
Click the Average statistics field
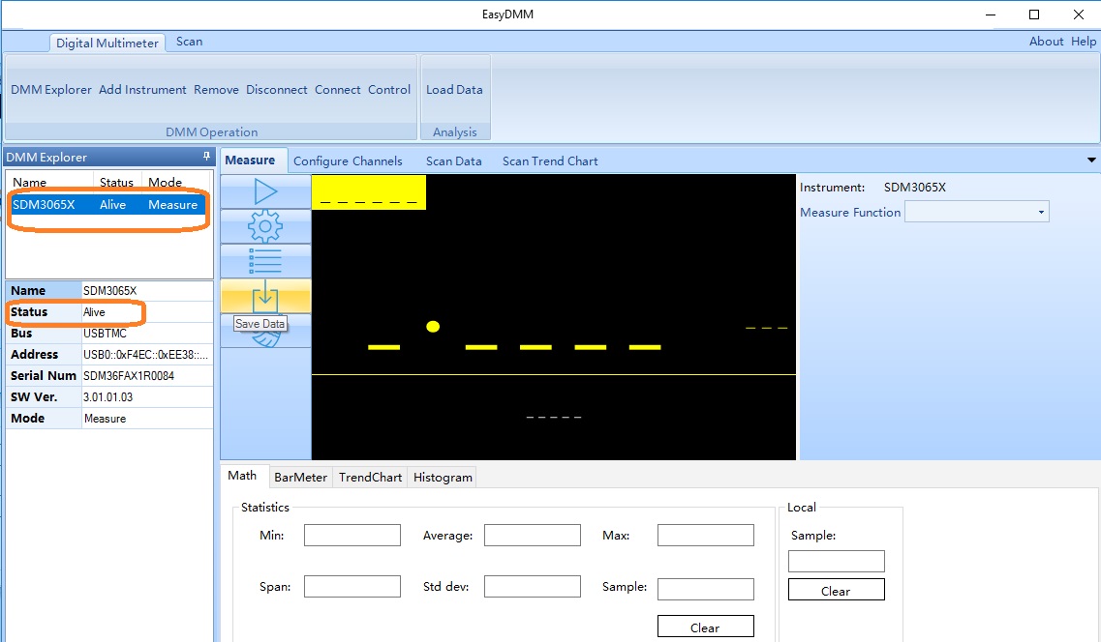(x=532, y=536)
